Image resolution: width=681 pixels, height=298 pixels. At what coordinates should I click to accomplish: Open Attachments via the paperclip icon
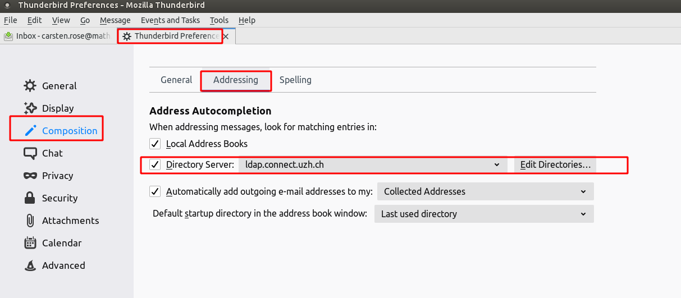pyautogui.click(x=30, y=221)
